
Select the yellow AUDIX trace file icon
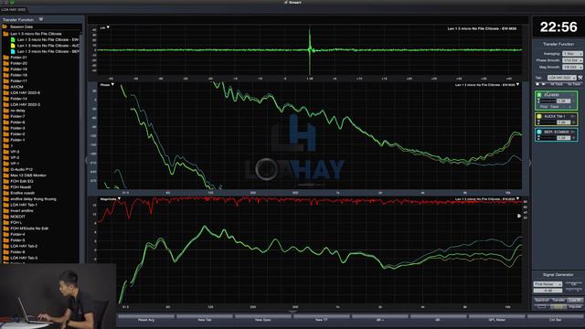click(x=13, y=46)
